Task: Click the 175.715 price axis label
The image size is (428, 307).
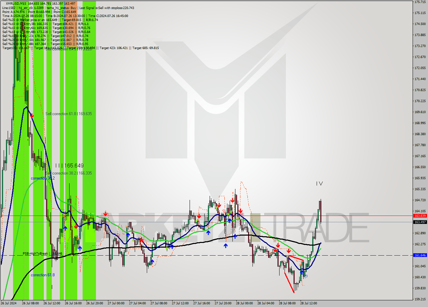Action: point(420,2)
